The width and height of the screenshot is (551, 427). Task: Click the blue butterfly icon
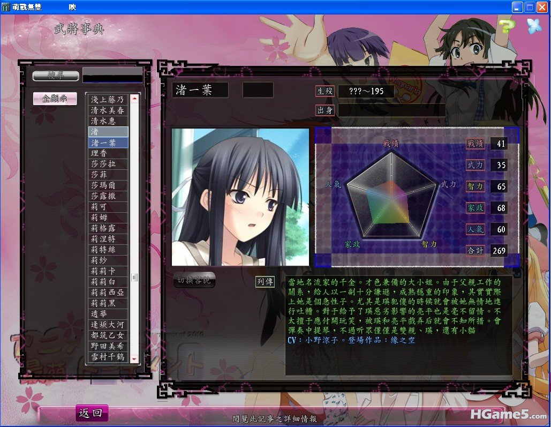534,26
